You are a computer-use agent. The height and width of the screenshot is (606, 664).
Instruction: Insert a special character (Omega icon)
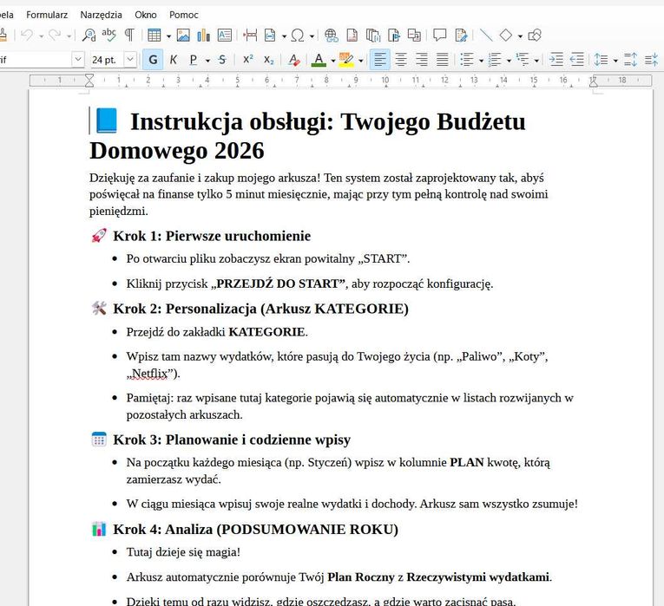click(x=298, y=36)
